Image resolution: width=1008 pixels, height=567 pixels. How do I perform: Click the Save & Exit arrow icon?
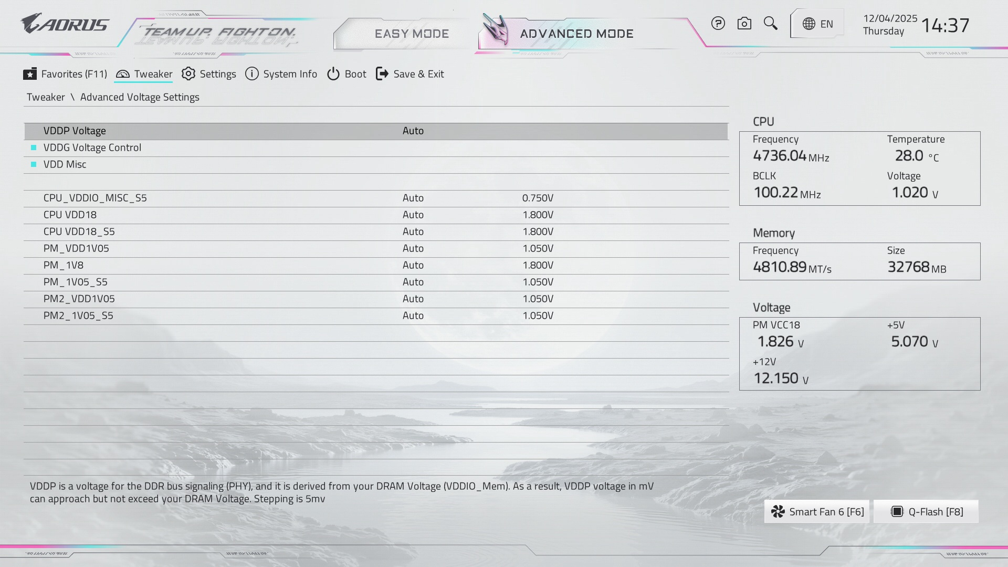click(x=382, y=74)
